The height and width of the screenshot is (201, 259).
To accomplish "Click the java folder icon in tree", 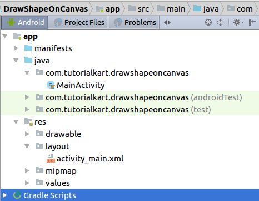I will [28, 60].
